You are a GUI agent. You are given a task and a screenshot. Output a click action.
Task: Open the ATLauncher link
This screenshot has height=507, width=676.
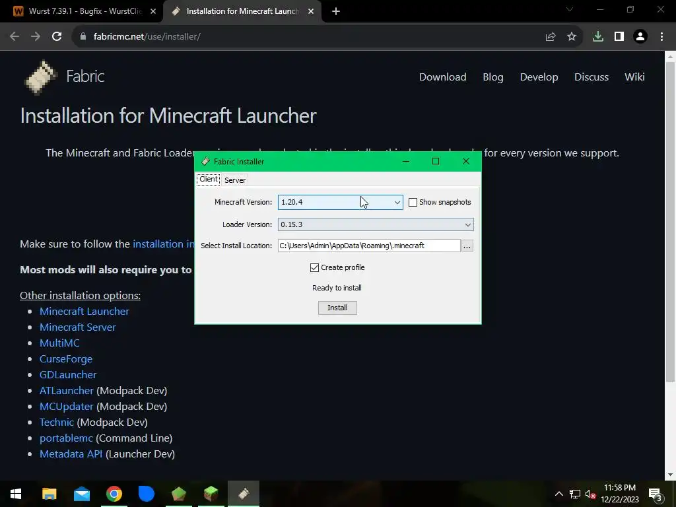point(67,391)
